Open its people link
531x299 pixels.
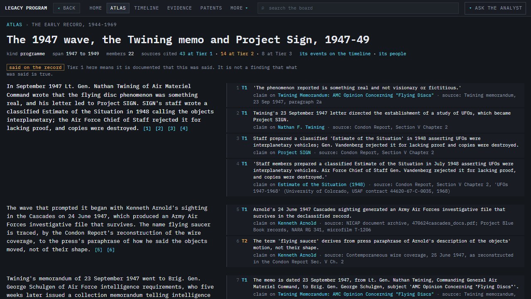[392, 54]
